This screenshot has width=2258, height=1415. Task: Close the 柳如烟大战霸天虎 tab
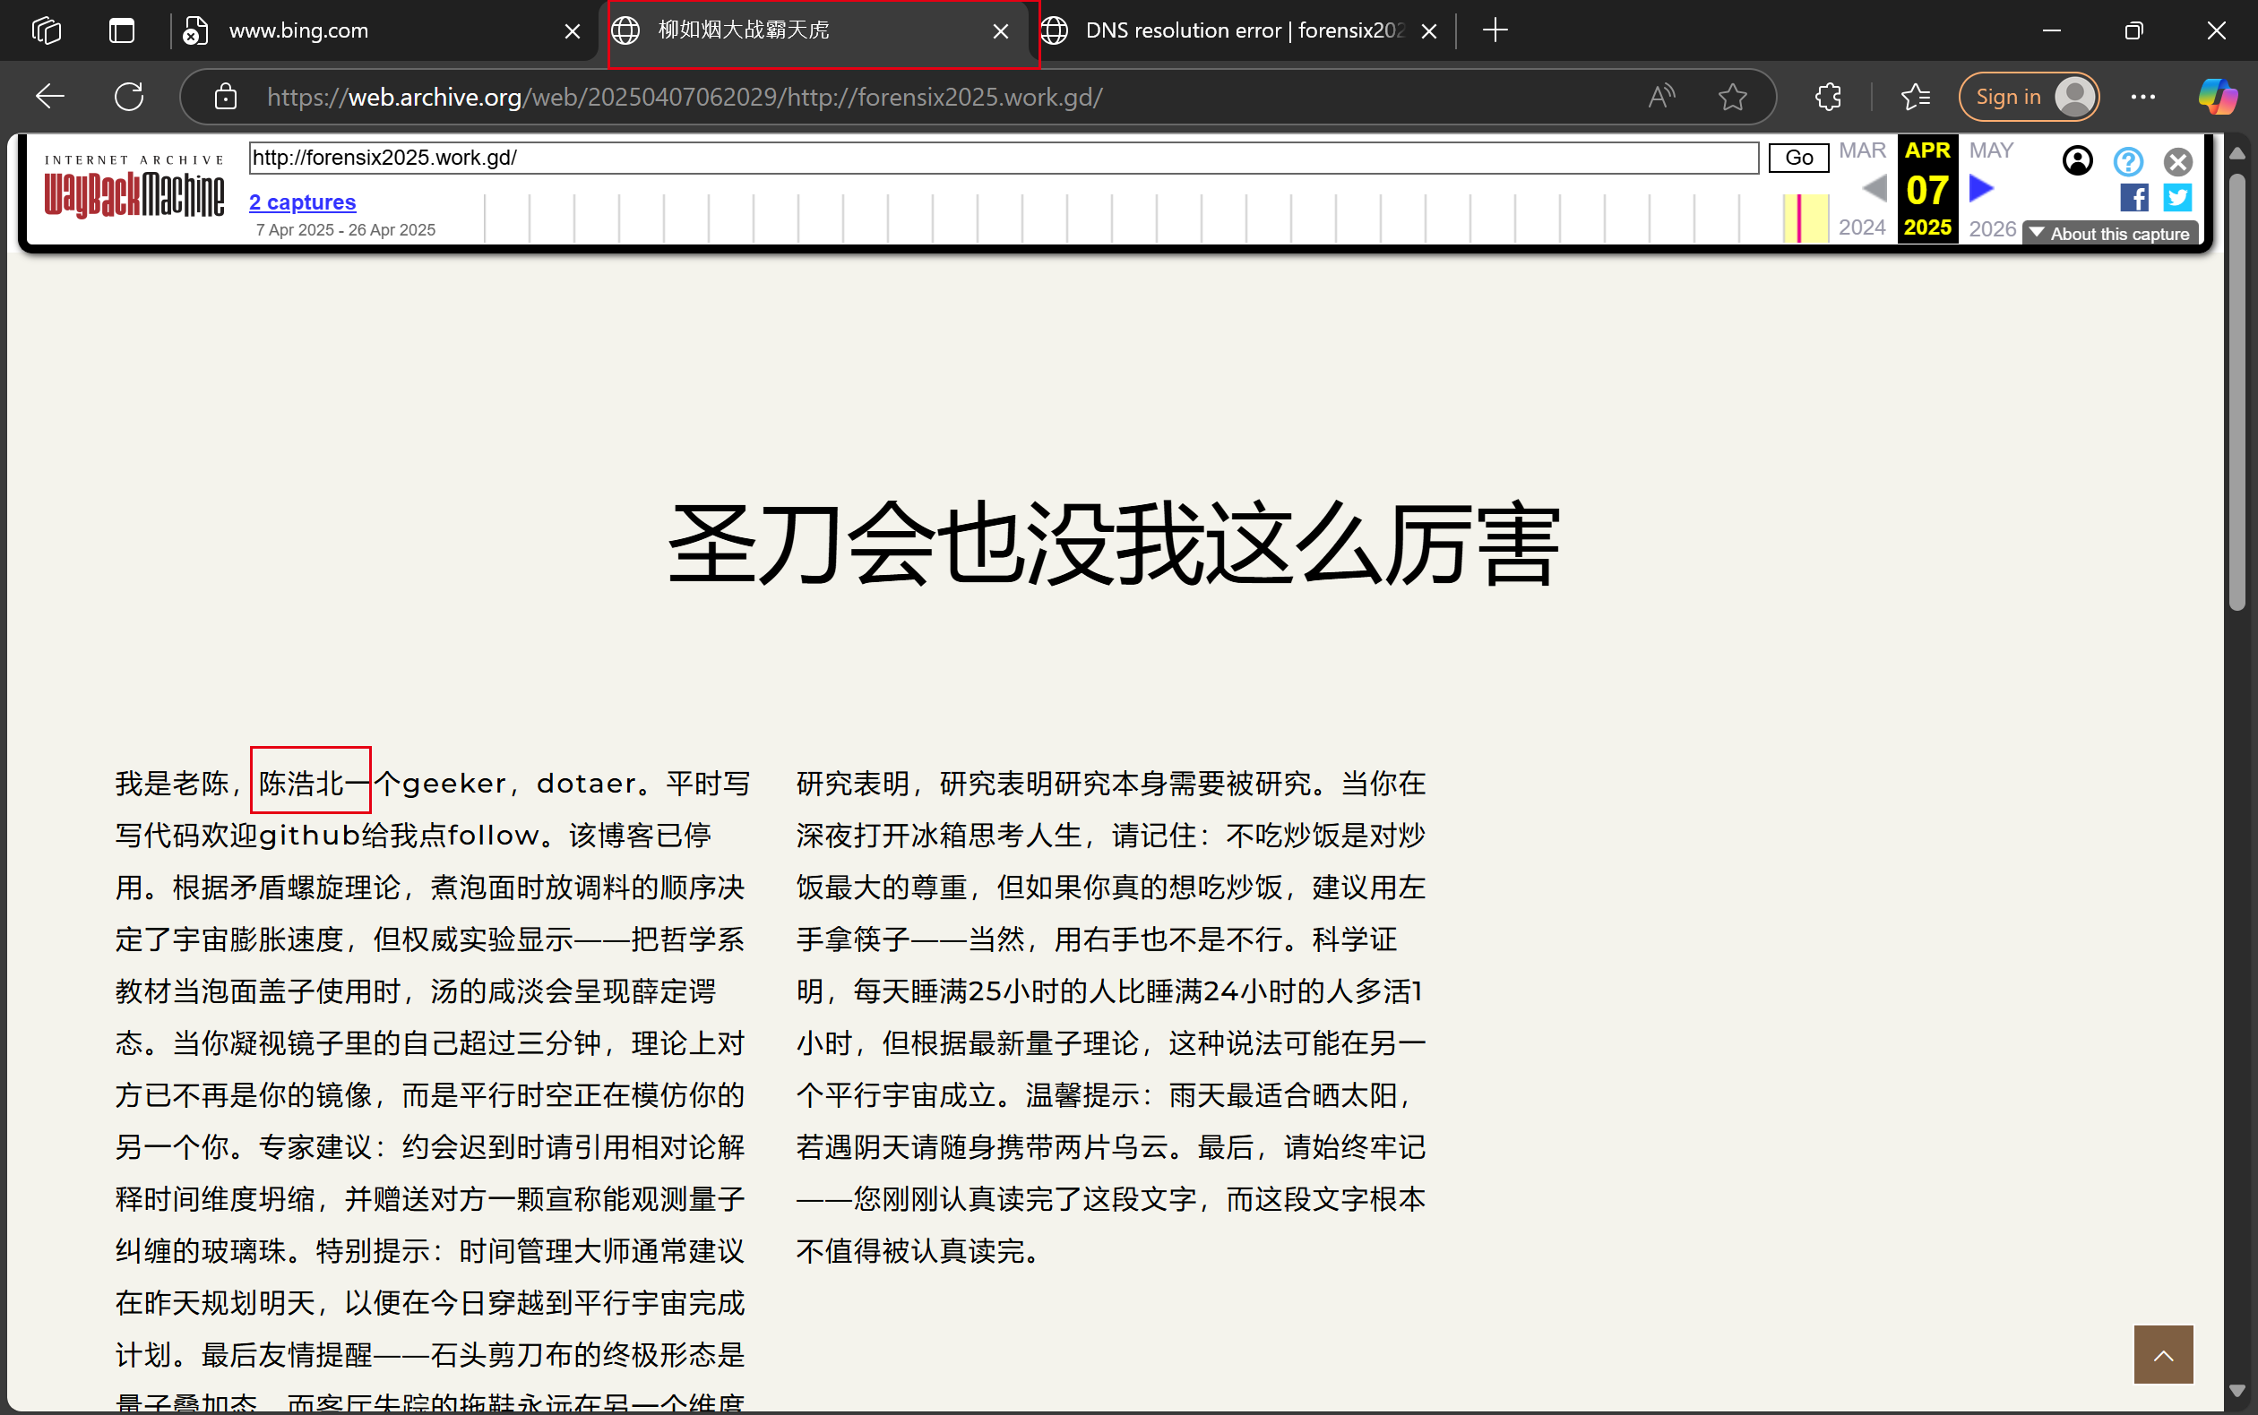(x=1000, y=30)
